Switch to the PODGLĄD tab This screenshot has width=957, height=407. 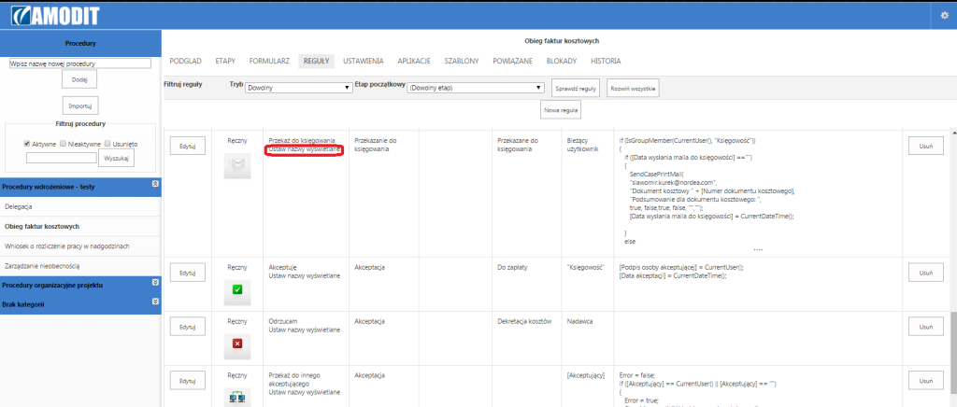coord(186,61)
